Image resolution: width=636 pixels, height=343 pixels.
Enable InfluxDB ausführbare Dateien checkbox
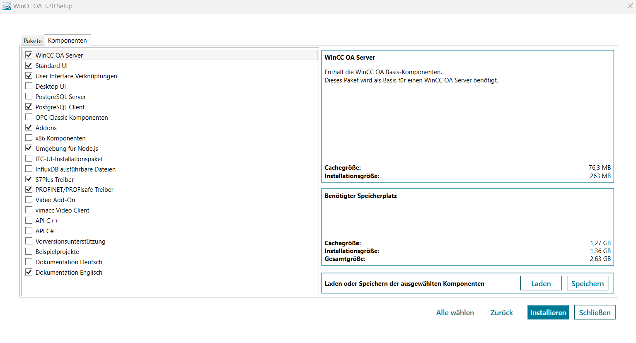tap(29, 169)
